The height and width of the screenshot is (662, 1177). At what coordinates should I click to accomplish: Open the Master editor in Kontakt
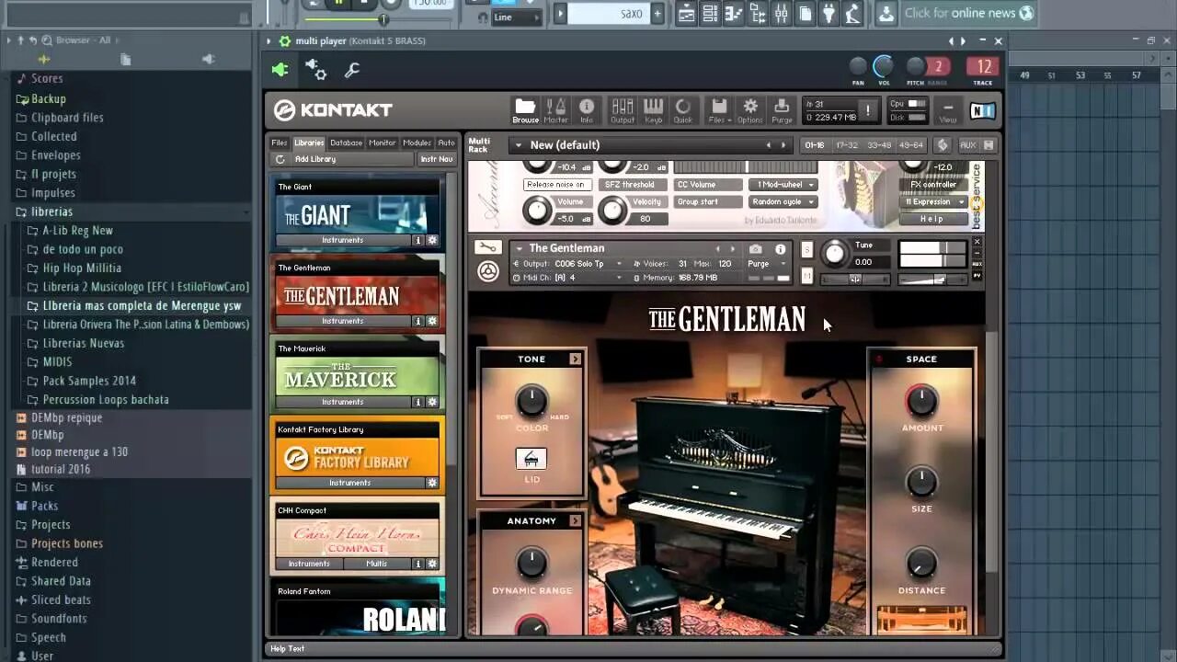pos(555,110)
